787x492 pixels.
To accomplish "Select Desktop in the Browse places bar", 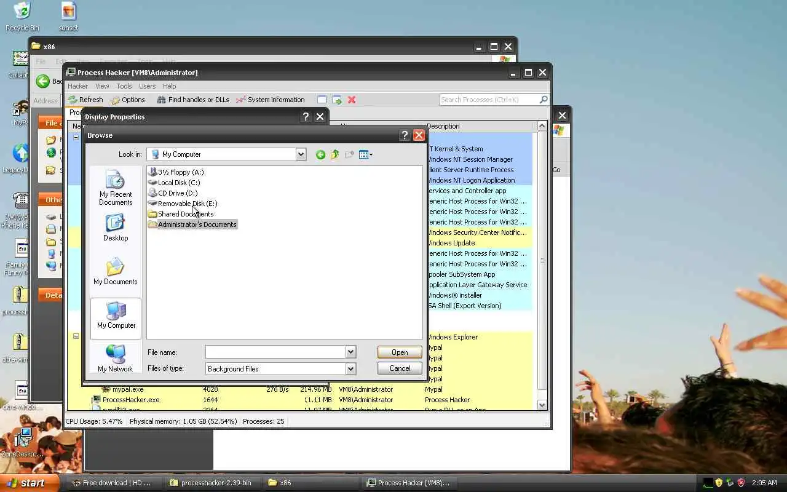I will tap(116, 228).
